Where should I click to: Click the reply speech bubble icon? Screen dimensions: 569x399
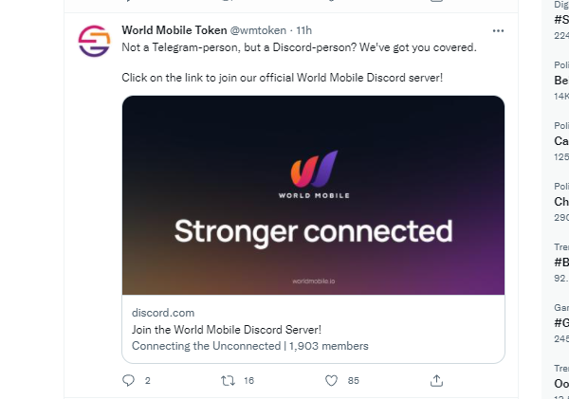(x=128, y=380)
